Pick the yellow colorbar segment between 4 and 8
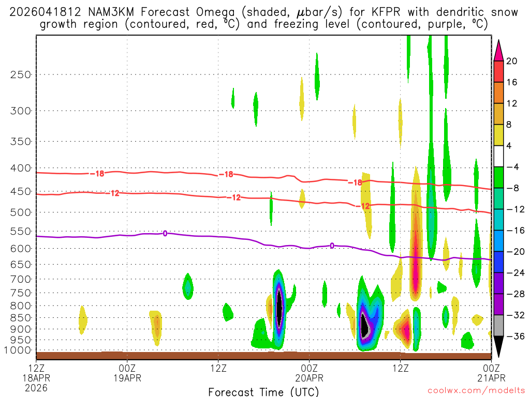 [498, 135]
